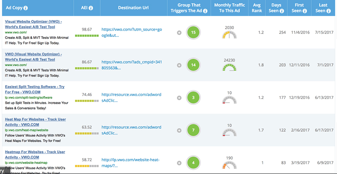Image resolution: width=337 pixels, height=174 pixels.
Task: Click the traffic gauge under 190
Action: coord(229,165)
